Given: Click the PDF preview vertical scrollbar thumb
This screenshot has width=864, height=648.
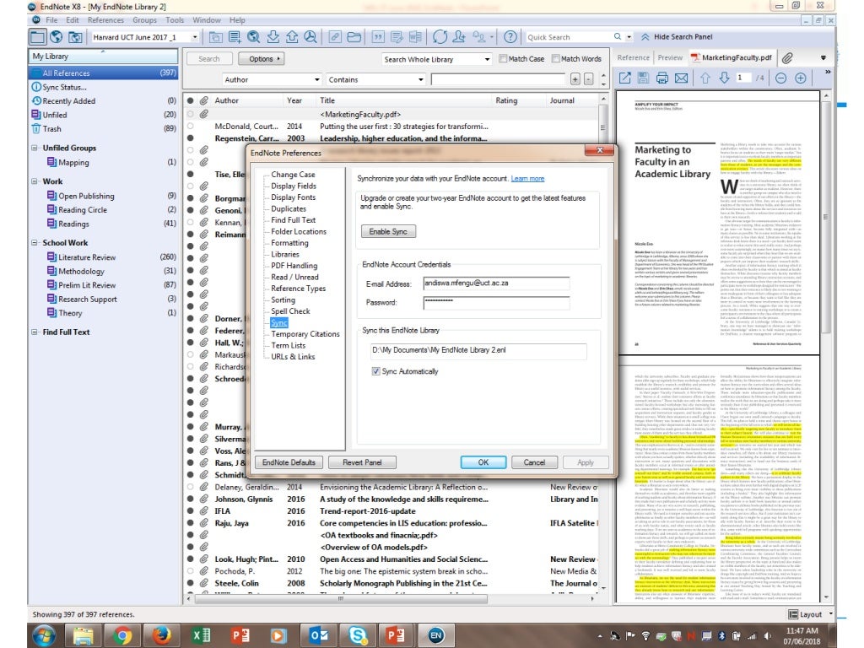Looking at the screenshot, I should pos(826,217).
